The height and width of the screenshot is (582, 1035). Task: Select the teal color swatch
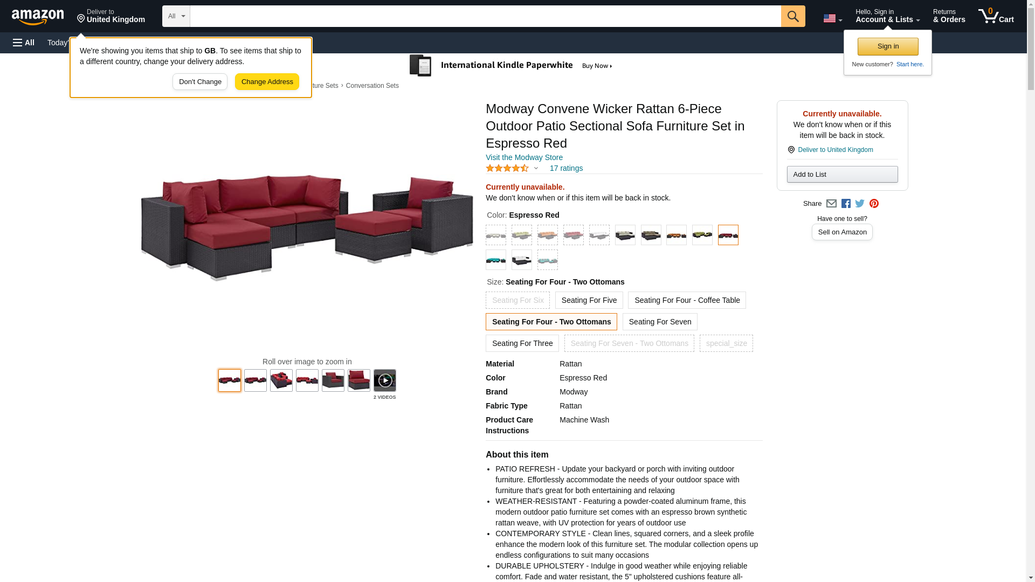pos(496,260)
